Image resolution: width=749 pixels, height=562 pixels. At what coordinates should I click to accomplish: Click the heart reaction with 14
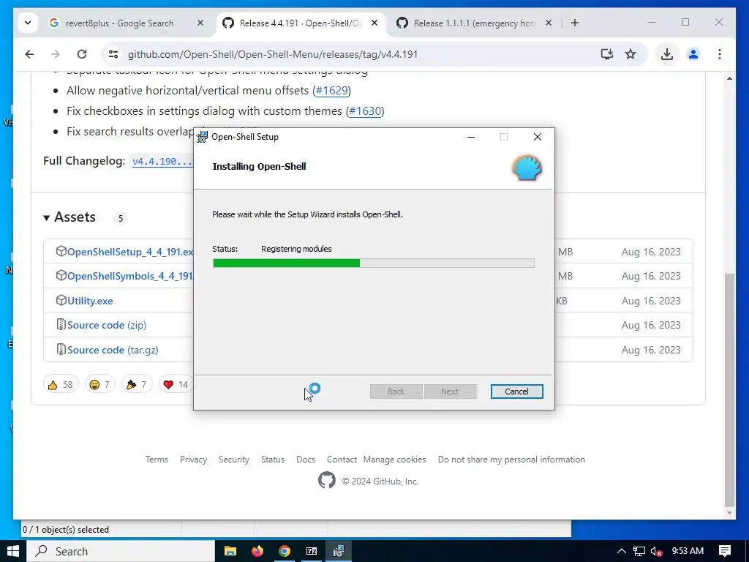pyautogui.click(x=176, y=385)
